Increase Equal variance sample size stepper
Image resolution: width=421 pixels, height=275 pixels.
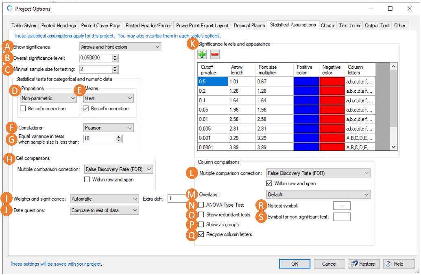(x=119, y=137)
